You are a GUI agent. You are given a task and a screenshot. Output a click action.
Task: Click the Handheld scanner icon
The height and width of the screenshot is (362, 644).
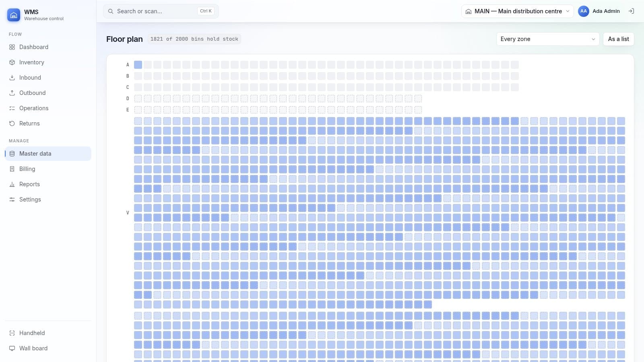point(12,333)
